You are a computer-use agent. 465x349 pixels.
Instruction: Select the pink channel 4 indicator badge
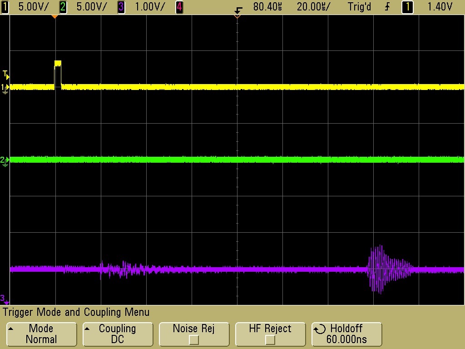[179, 7]
